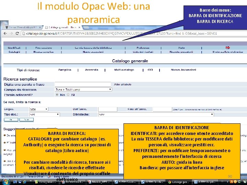The image size is (247, 185).
Task: Open the Windows Start orb
Action: tap(6, 182)
